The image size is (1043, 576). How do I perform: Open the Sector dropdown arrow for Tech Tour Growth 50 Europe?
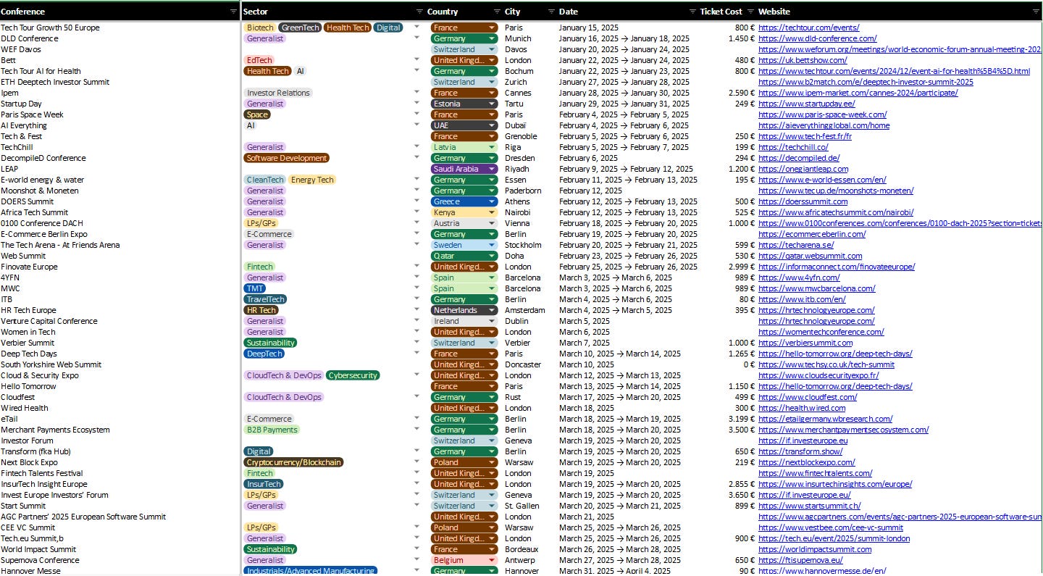416,27
